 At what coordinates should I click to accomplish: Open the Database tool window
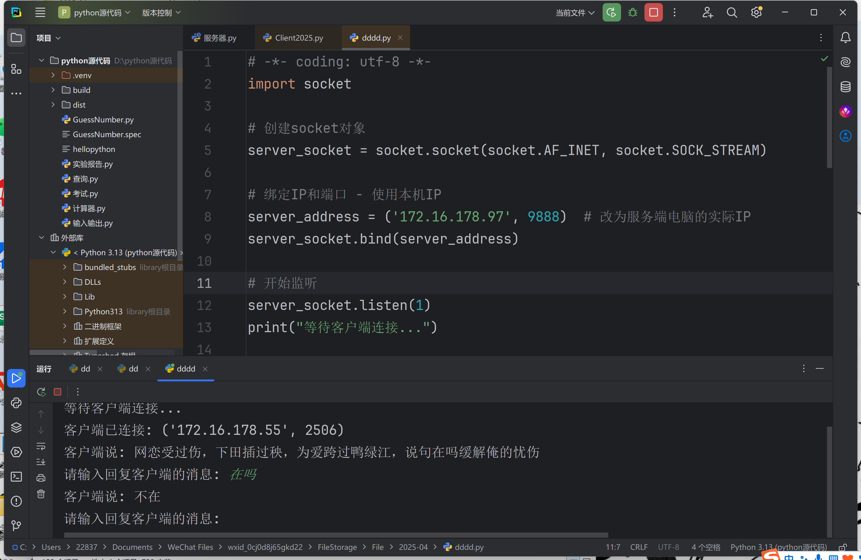(x=845, y=87)
